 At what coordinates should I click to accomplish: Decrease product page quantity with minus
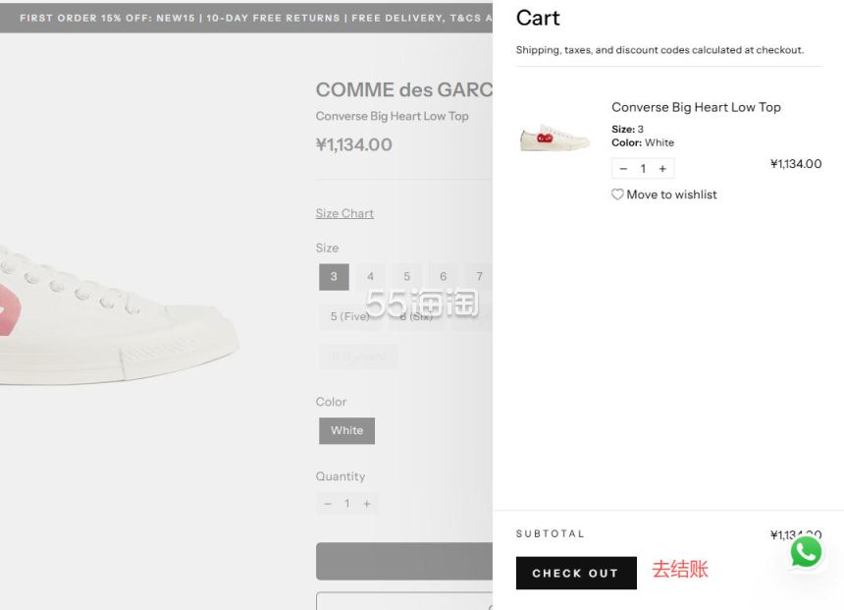point(328,504)
